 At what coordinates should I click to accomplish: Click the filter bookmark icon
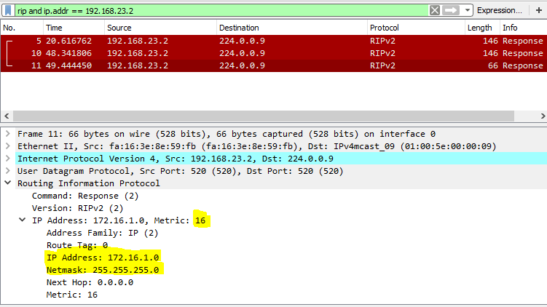[x=8, y=10]
